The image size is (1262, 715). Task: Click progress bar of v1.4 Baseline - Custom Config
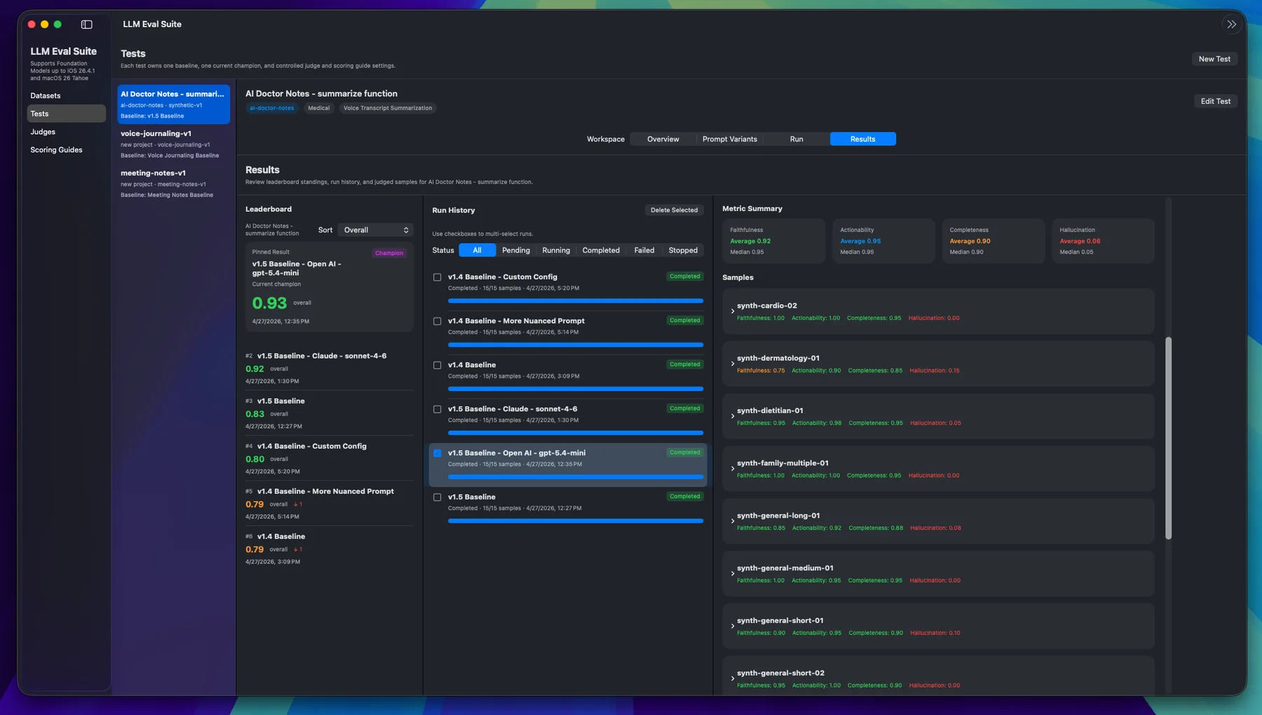[576, 301]
